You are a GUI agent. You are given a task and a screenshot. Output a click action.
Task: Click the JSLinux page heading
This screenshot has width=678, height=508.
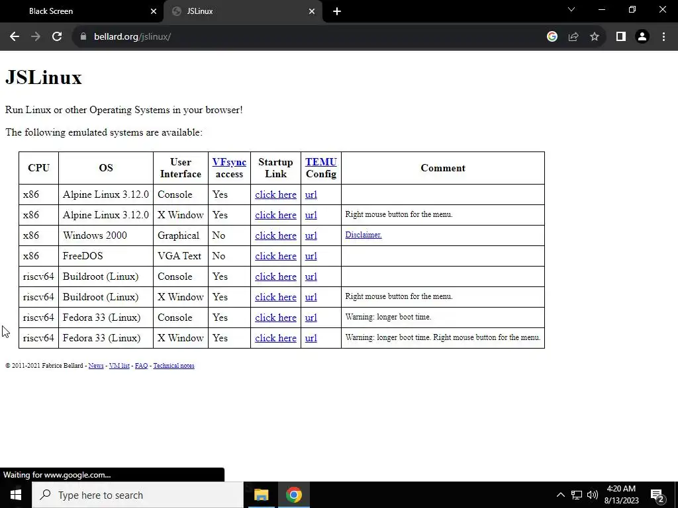point(44,78)
